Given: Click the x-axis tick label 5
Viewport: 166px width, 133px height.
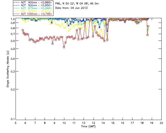Looking at the screenshot, I should coord(16,123).
